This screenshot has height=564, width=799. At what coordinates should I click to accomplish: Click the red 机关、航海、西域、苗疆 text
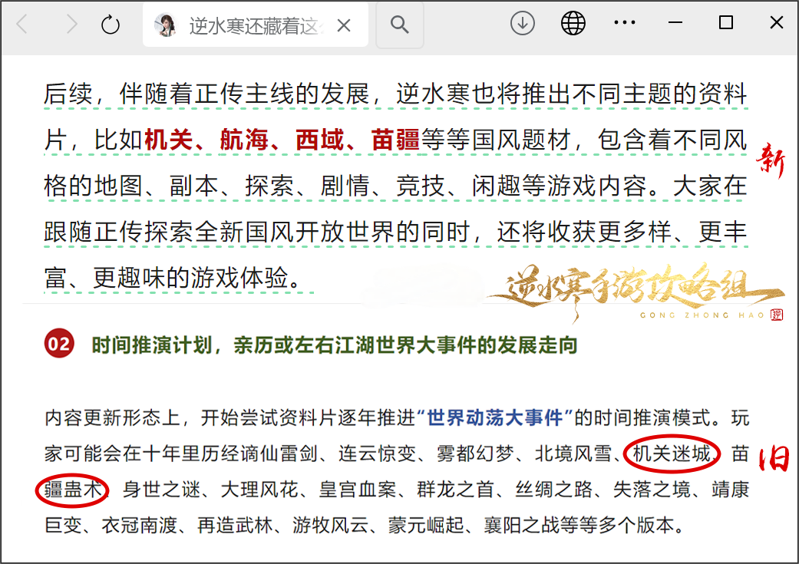point(282,140)
